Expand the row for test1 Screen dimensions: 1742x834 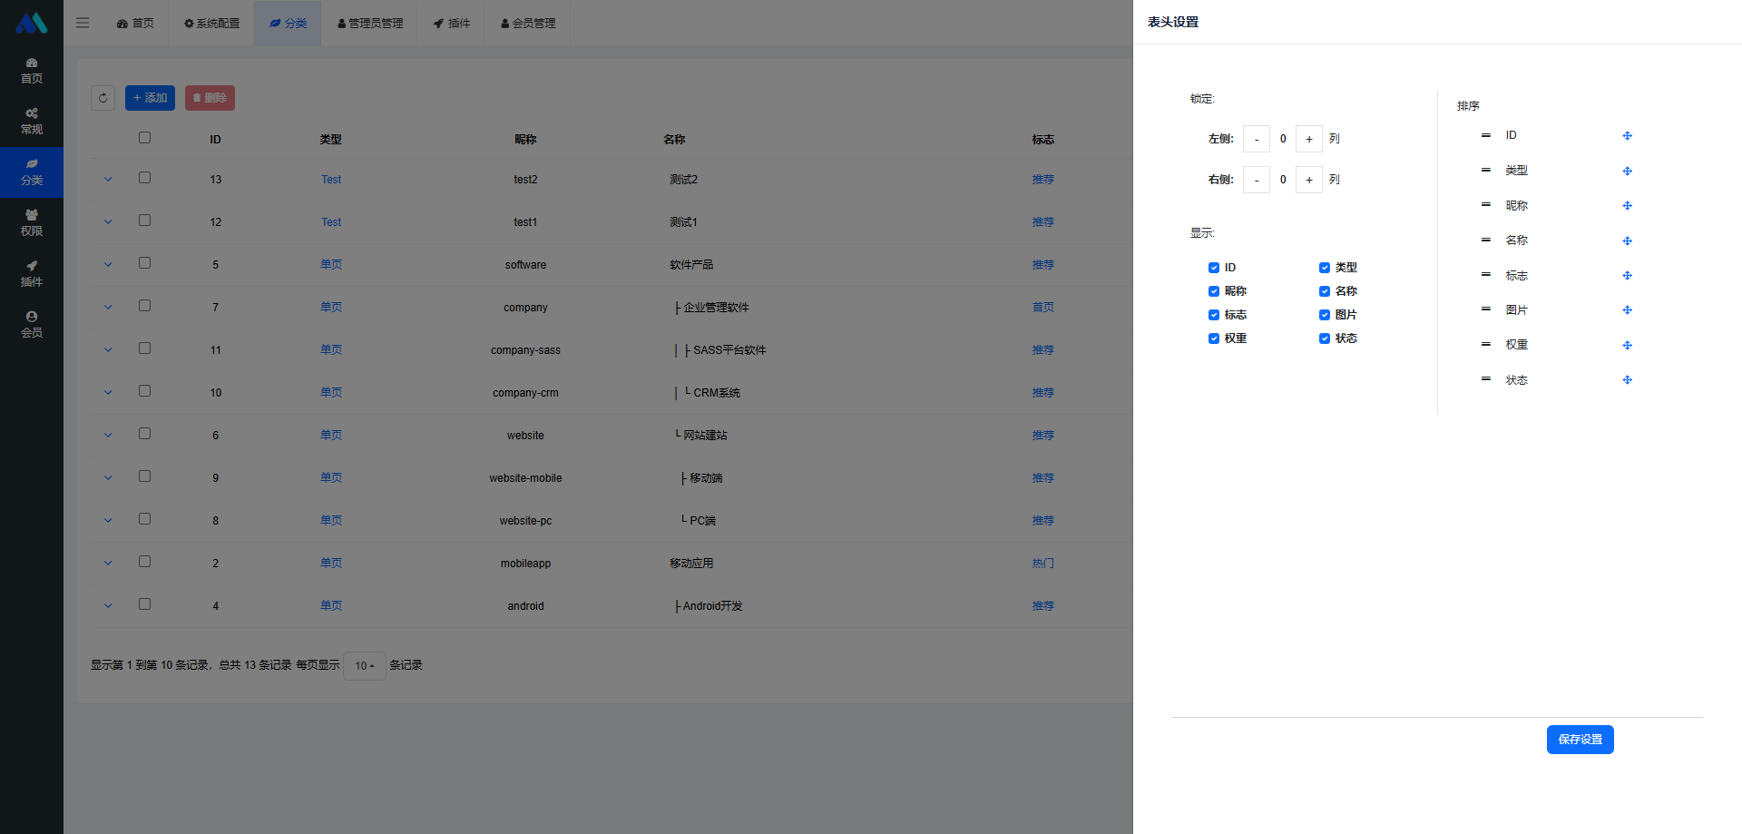(108, 222)
